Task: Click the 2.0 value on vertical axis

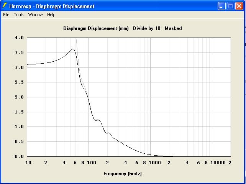Action: coord(19,97)
